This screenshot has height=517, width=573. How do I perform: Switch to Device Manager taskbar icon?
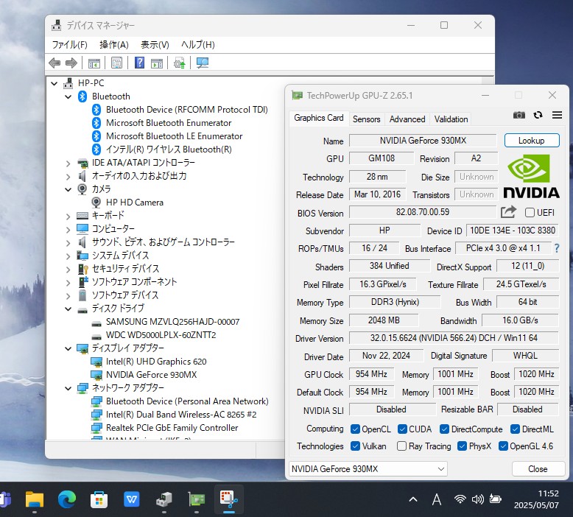(x=164, y=499)
